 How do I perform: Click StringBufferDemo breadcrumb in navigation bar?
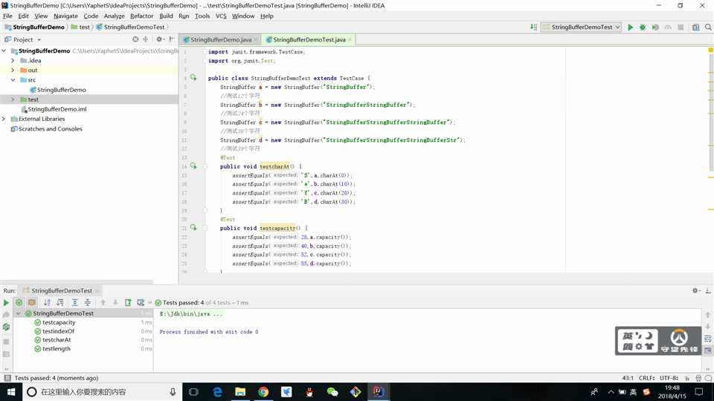coord(39,27)
